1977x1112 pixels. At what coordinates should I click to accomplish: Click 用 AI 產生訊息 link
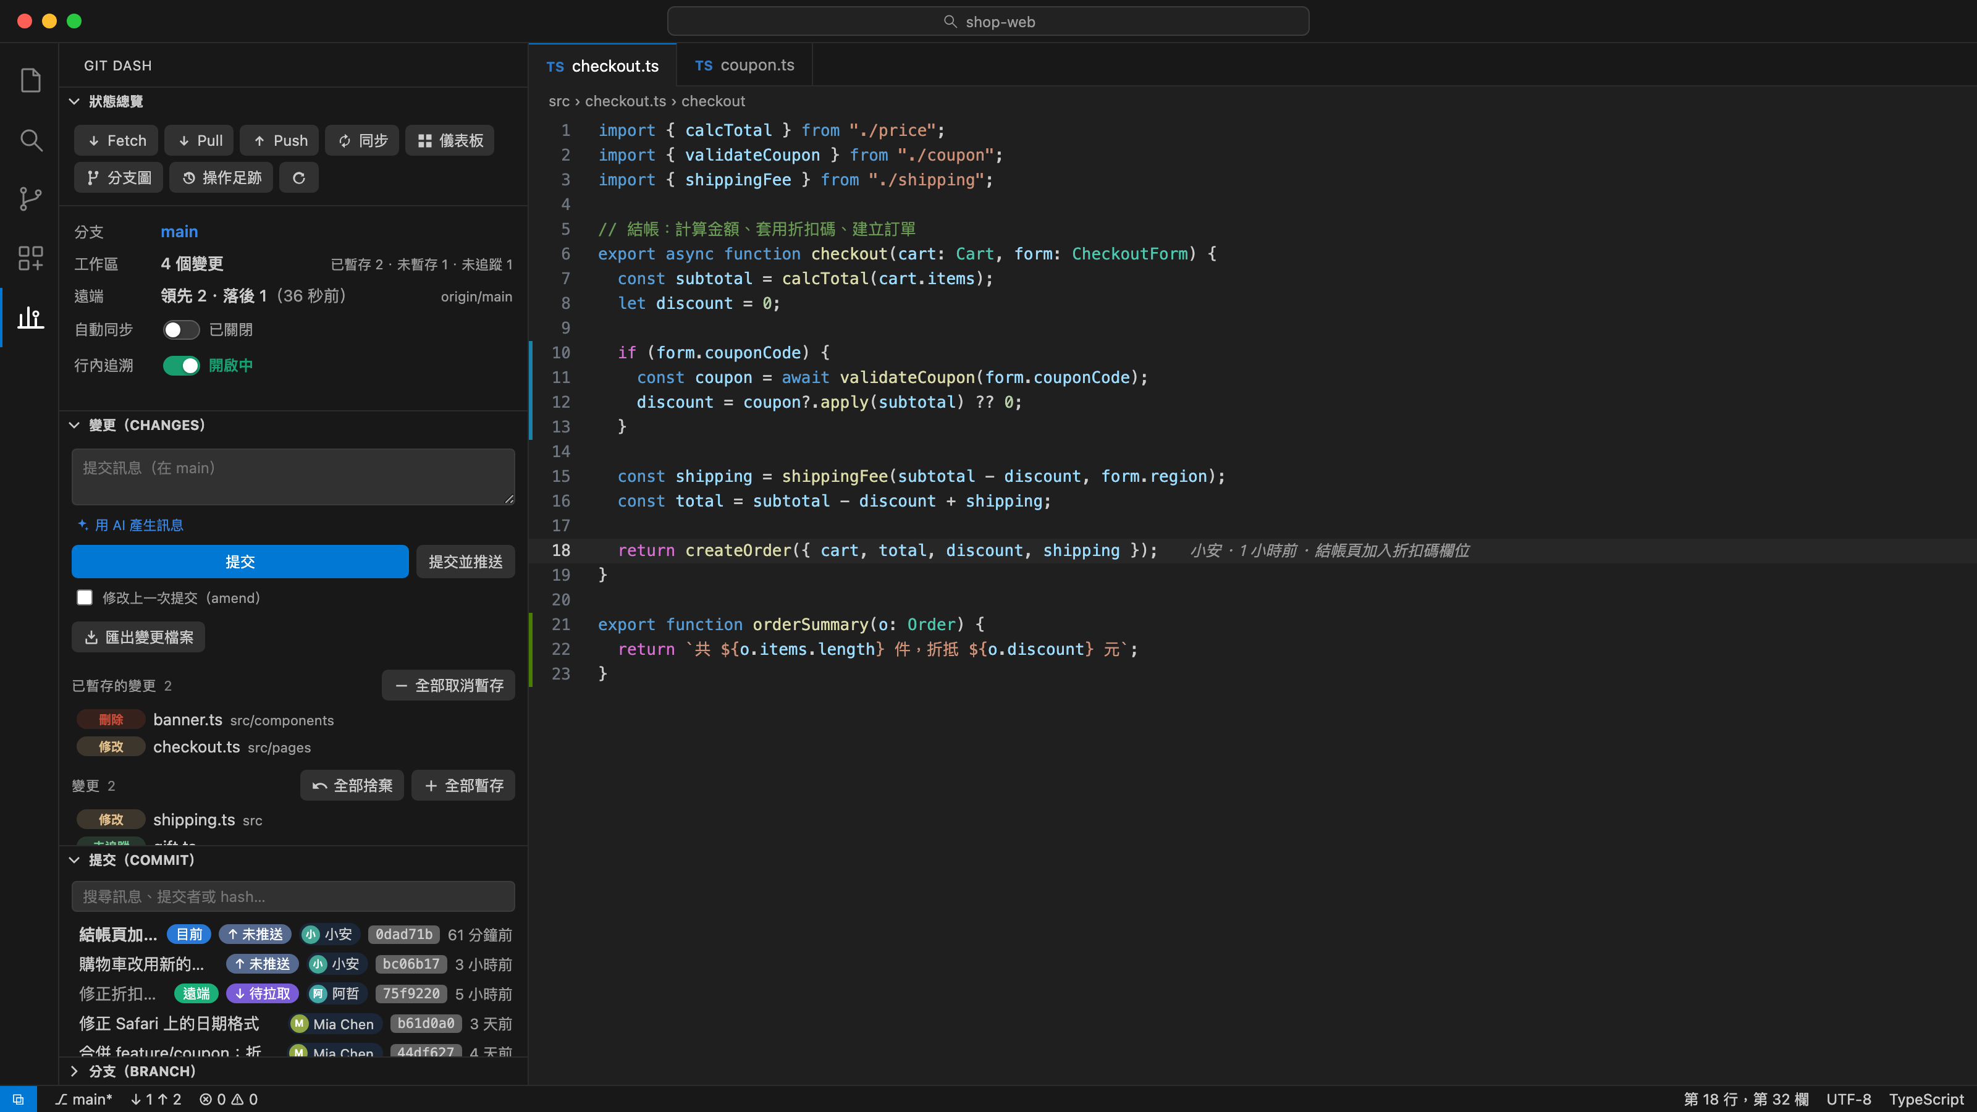coord(130,525)
